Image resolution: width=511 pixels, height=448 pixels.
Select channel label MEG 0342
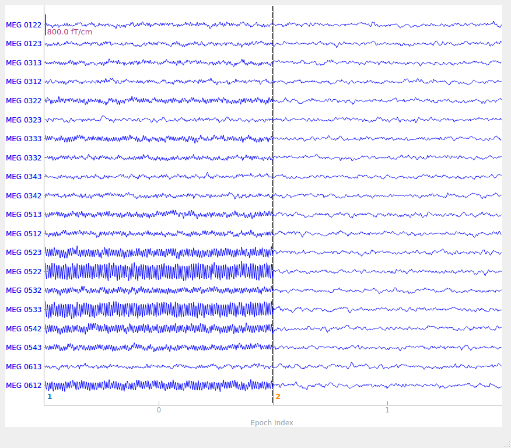[x=24, y=196]
